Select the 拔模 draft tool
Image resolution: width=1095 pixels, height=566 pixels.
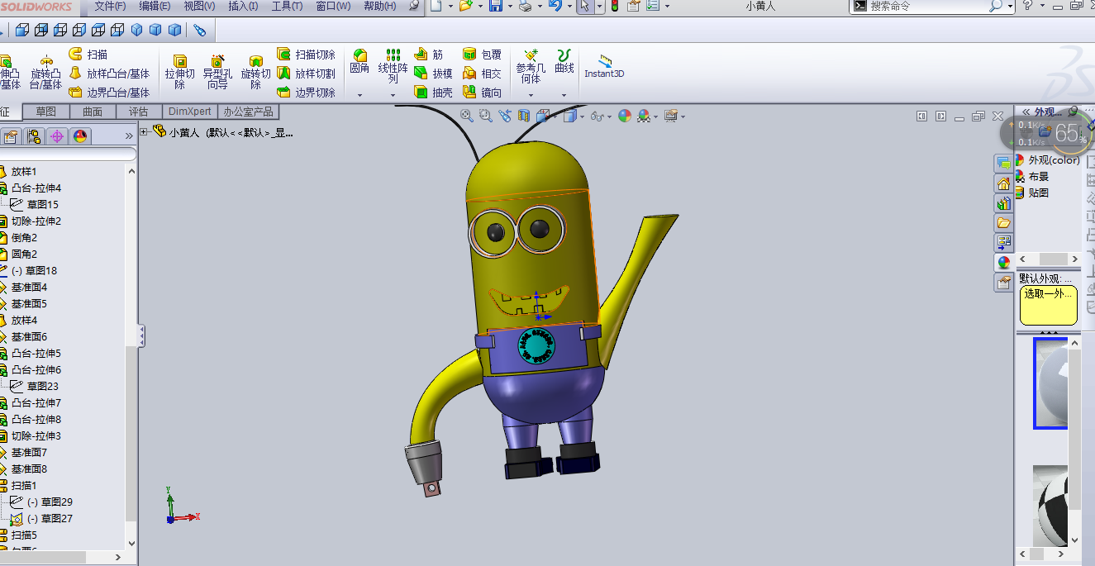434,74
